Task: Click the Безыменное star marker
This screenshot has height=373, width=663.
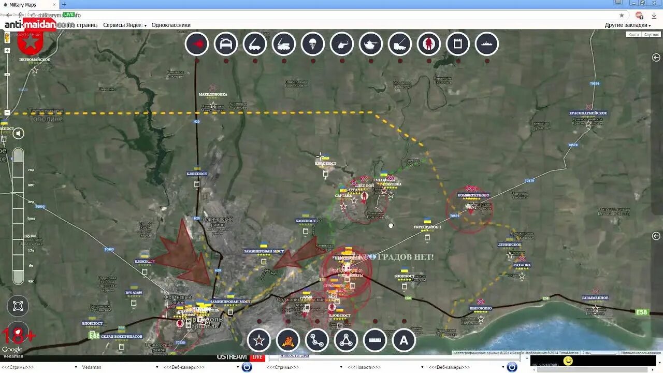Action: click(x=596, y=309)
